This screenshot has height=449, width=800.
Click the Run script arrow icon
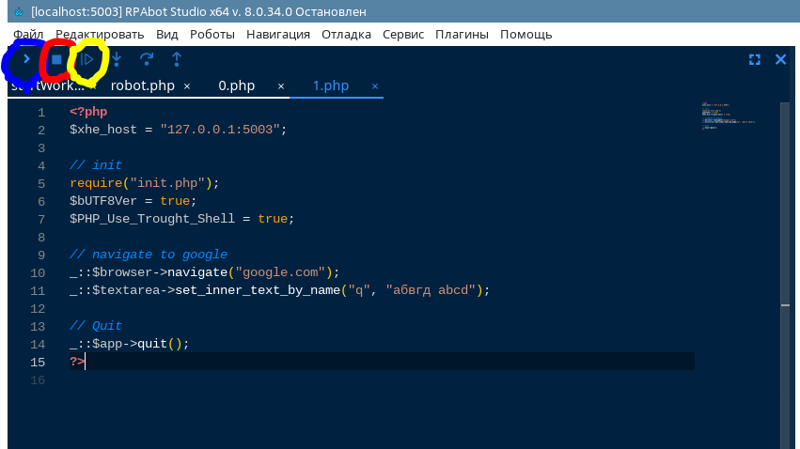[x=26, y=59]
